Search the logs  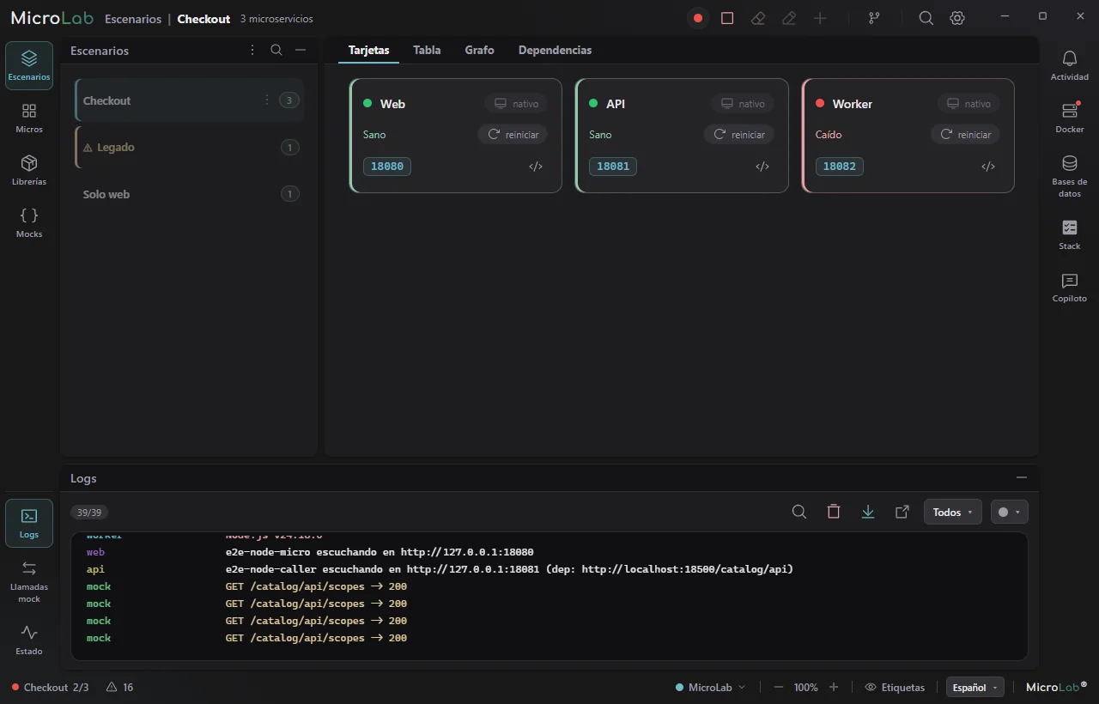(799, 512)
